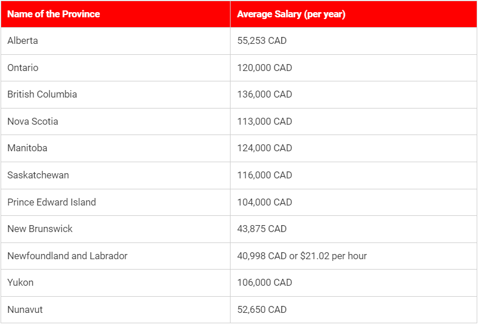Click the '$21.02 per hour' salary text

pyautogui.click(x=333, y=256)
